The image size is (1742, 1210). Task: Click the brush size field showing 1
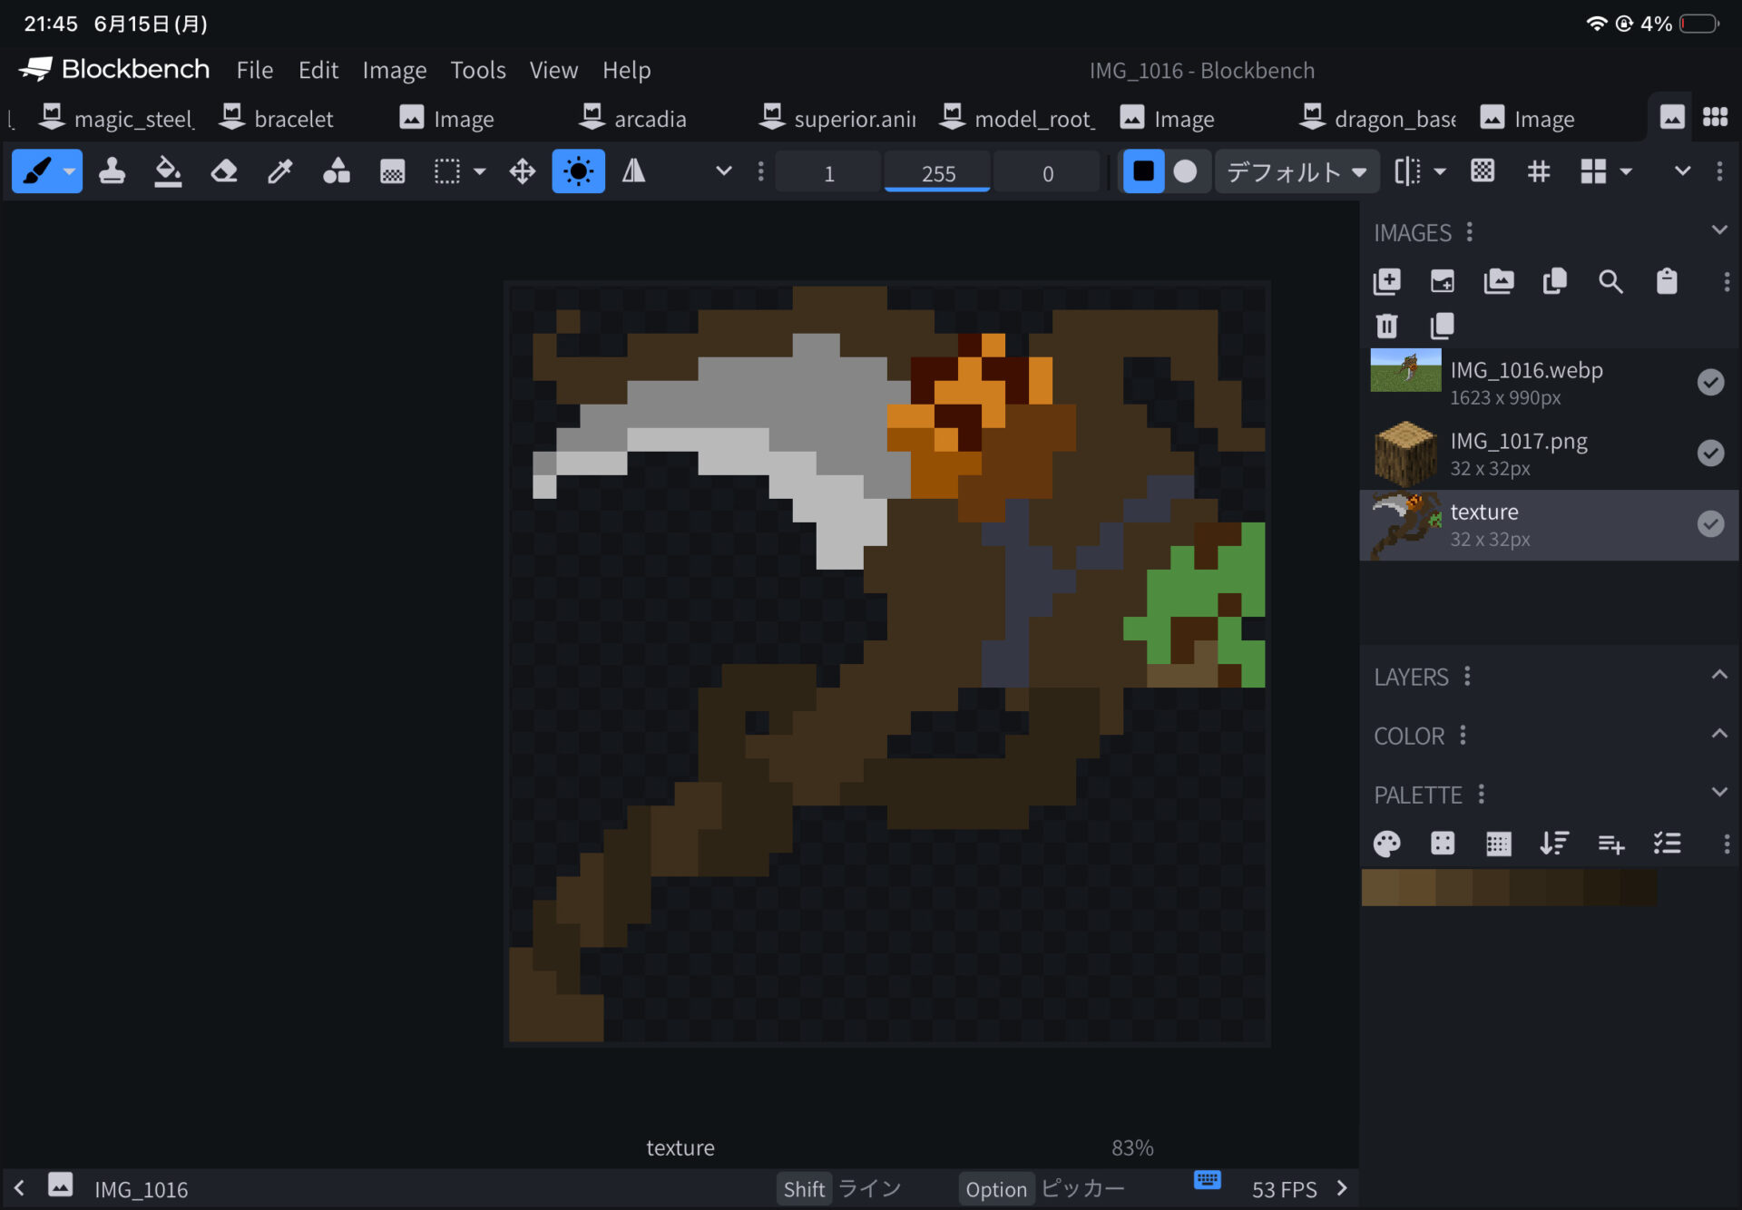tap(828, 172)
